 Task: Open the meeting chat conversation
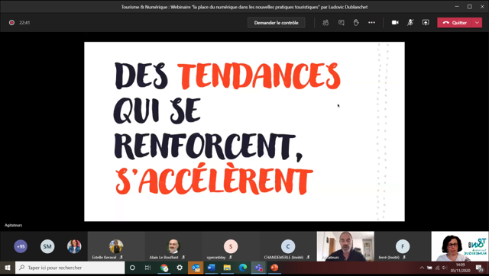[x=342, y=23]
